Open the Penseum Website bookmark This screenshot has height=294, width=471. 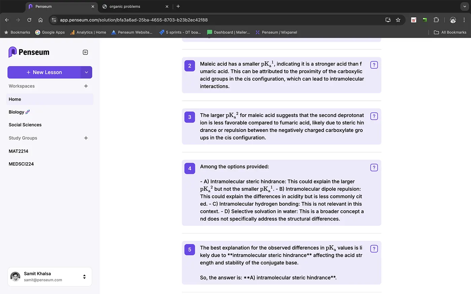coord(132,32)
